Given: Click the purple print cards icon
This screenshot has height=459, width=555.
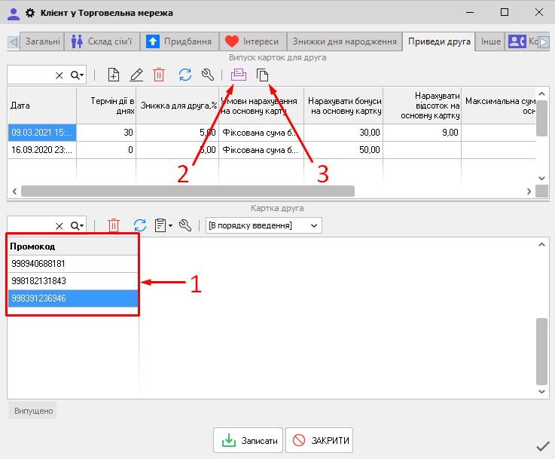Looking at the screenshot, I should 239,75.
